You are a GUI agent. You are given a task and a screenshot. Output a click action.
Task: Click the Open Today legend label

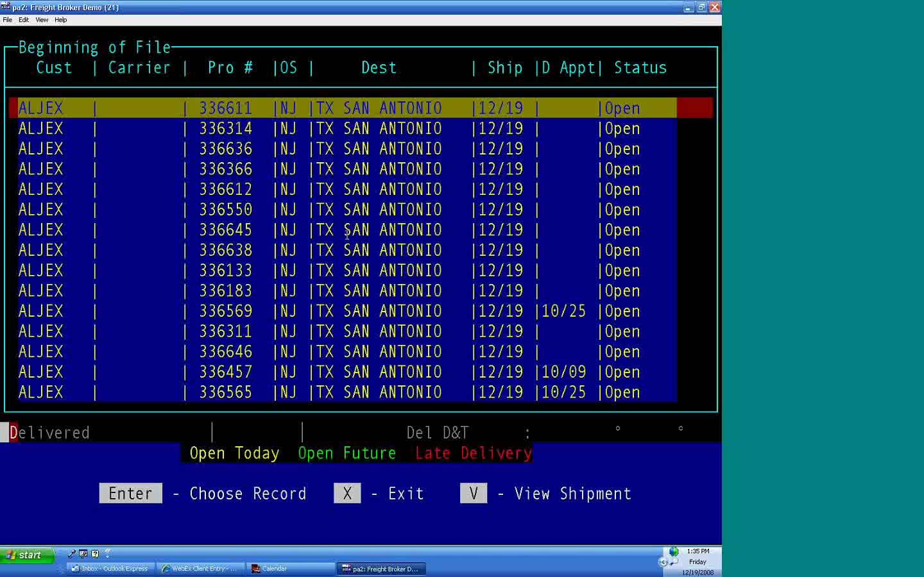pyautogui.click(x=234, y=453)
